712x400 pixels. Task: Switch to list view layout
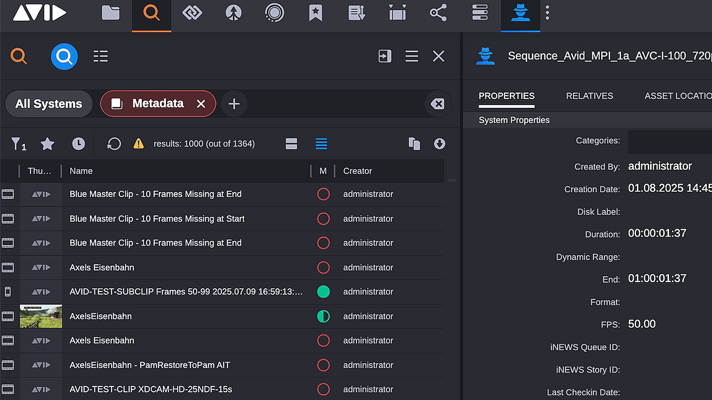pos(321,144)
